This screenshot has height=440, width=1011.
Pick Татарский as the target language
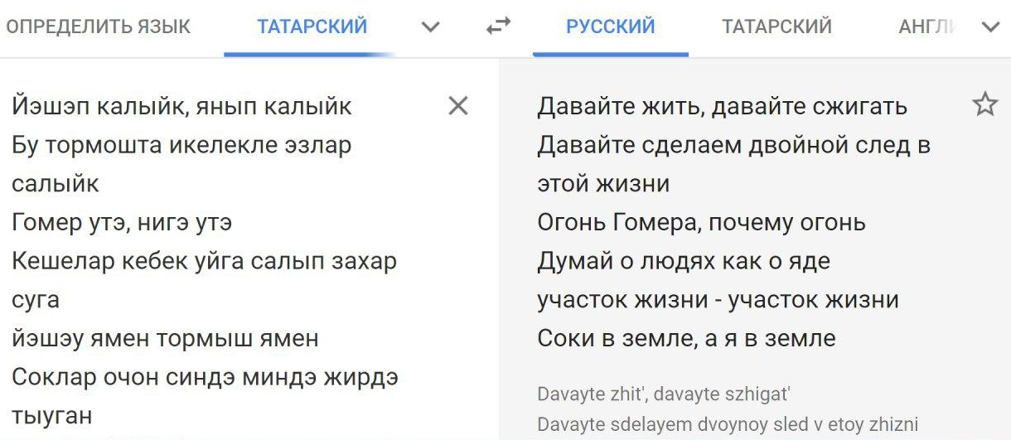776,27
